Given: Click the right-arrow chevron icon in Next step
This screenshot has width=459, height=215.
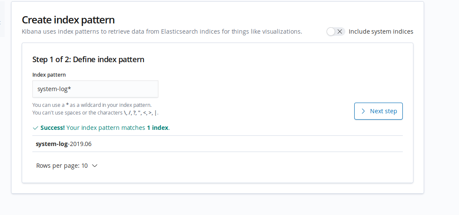Looking at the screenshot, I should pyautogui.click(x=363, y=111).
